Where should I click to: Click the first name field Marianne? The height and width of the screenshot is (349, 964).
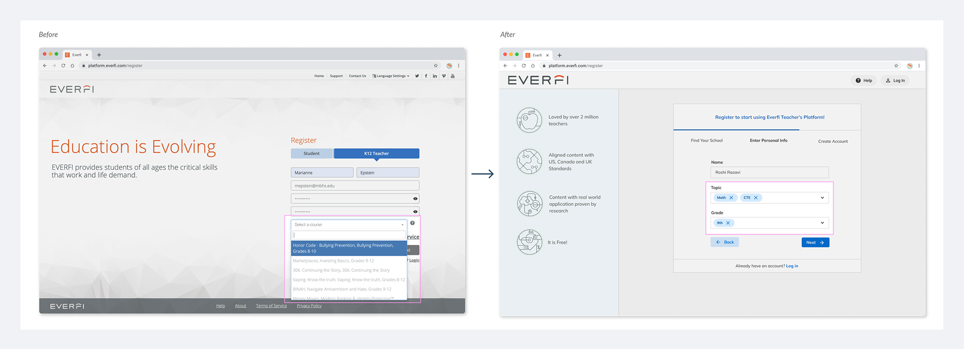click(x=322, y=173)
